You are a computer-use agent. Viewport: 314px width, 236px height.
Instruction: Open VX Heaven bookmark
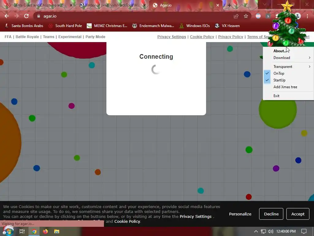pos(227,26)
